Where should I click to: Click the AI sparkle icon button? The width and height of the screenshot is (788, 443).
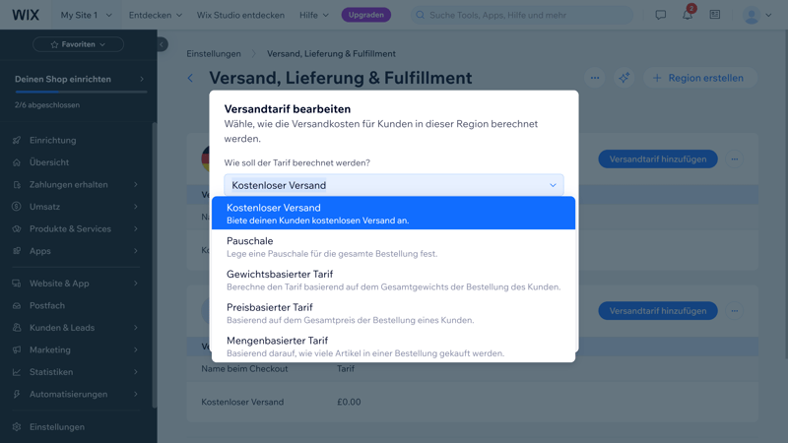click(624, 78)
